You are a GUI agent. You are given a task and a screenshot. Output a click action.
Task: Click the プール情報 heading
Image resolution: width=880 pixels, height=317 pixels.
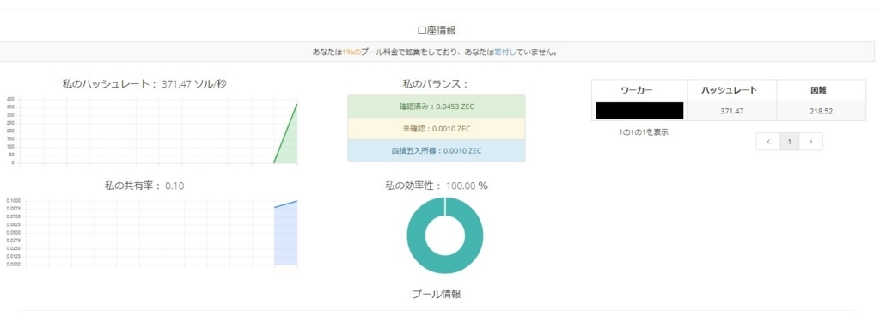pyautogui.click(x=437, y=294)
